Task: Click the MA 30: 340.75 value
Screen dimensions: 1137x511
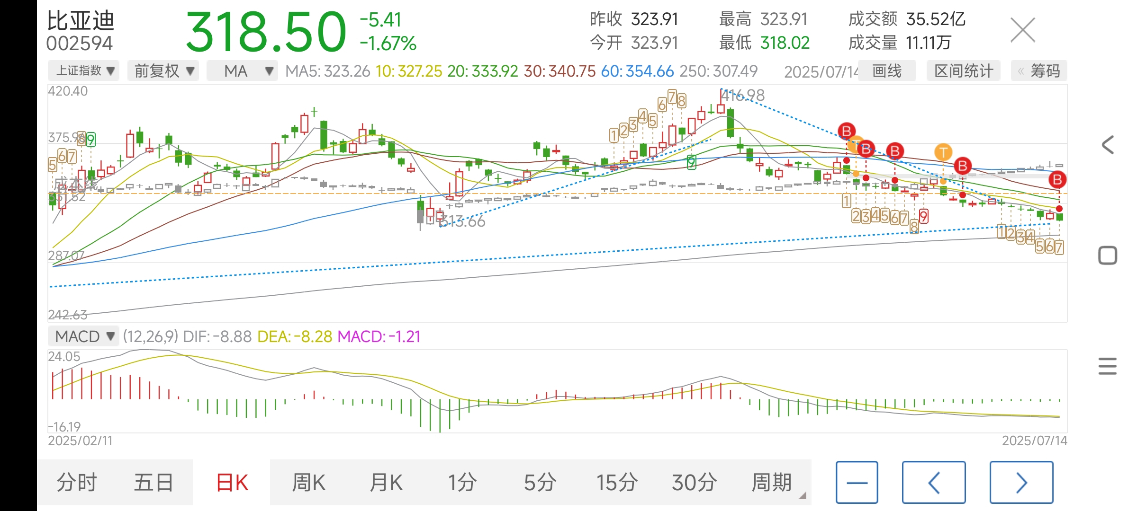Action: [x=559, y=71]
